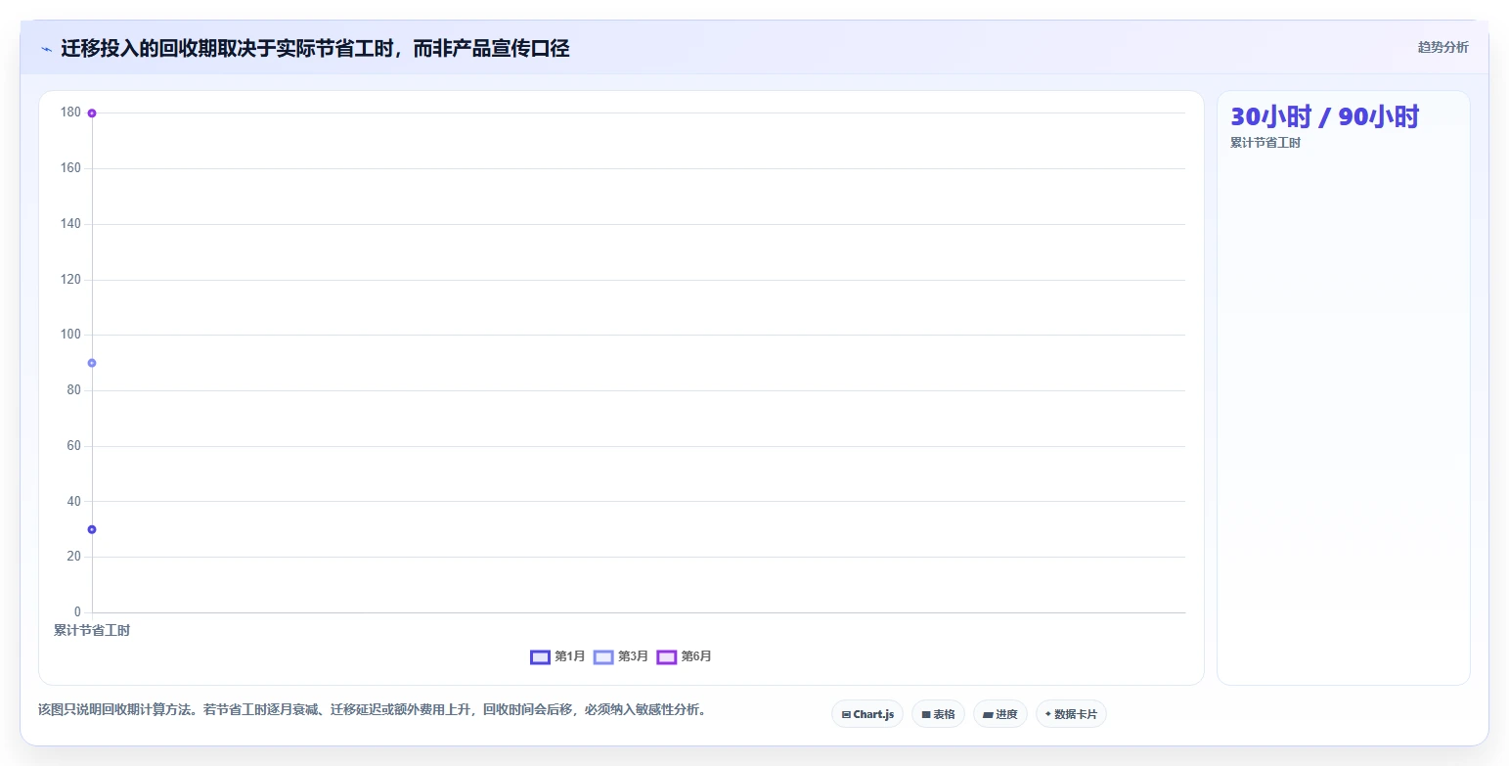Click the data point at 30 hours
This screenshot has height=766, width=1509.
click(x=92, y=529)
